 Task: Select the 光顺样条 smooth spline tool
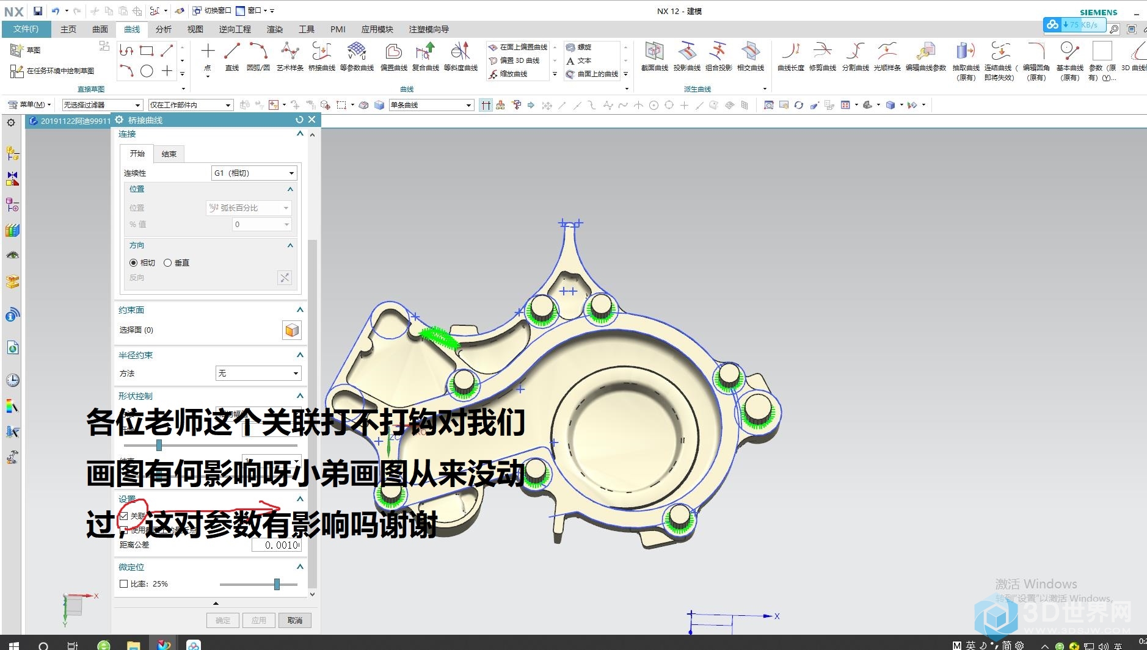[887, 56]
